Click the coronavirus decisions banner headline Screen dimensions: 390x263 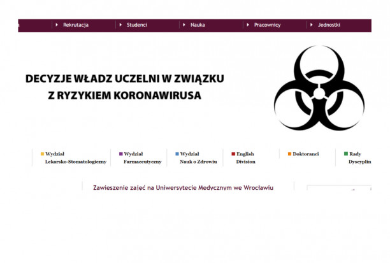pyautogui.click(x=125, y=87)
